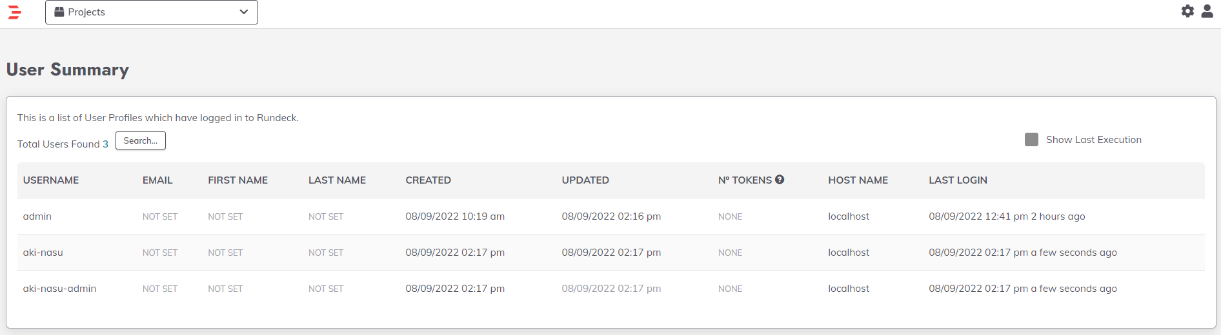
Task: Click the Updated column header
Action: (x=585, y=180)
